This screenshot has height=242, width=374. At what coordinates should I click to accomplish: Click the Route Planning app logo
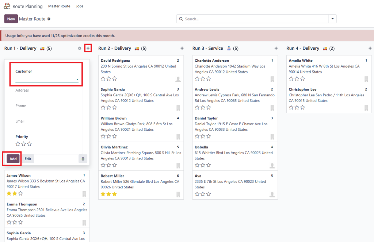[x=7, y=6]
